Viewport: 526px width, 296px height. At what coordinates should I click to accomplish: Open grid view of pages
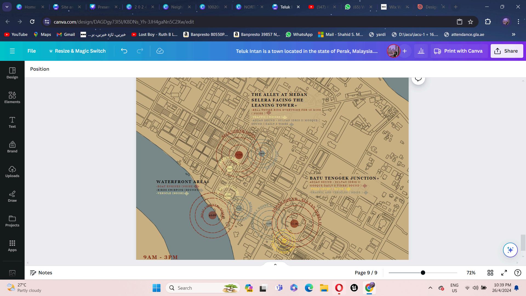click(490, 273)
